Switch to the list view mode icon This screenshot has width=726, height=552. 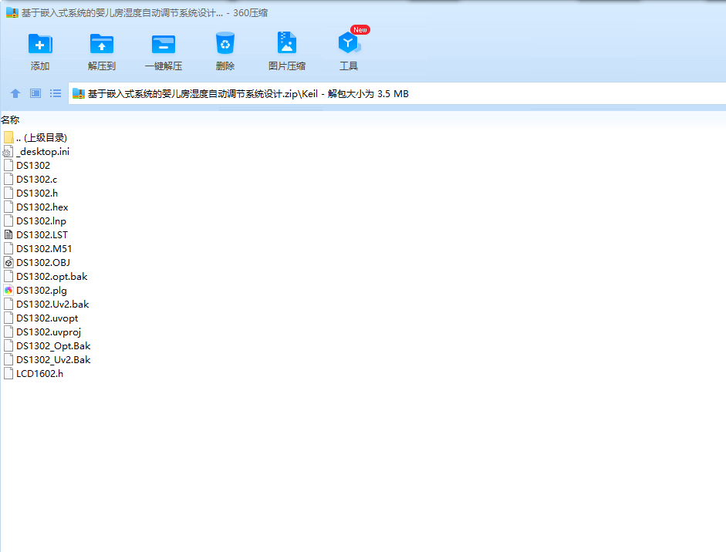tap(56, 93)
